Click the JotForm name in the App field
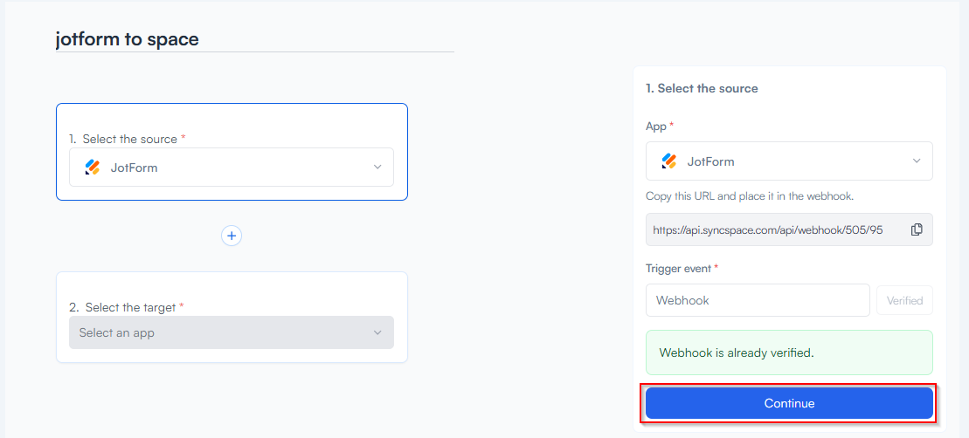 click(710, 161)
